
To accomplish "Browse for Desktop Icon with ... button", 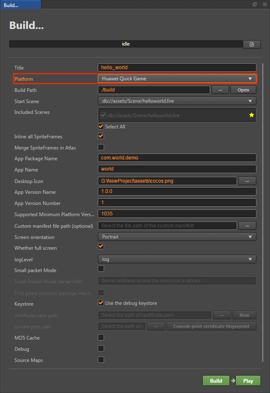I will 247,181.
